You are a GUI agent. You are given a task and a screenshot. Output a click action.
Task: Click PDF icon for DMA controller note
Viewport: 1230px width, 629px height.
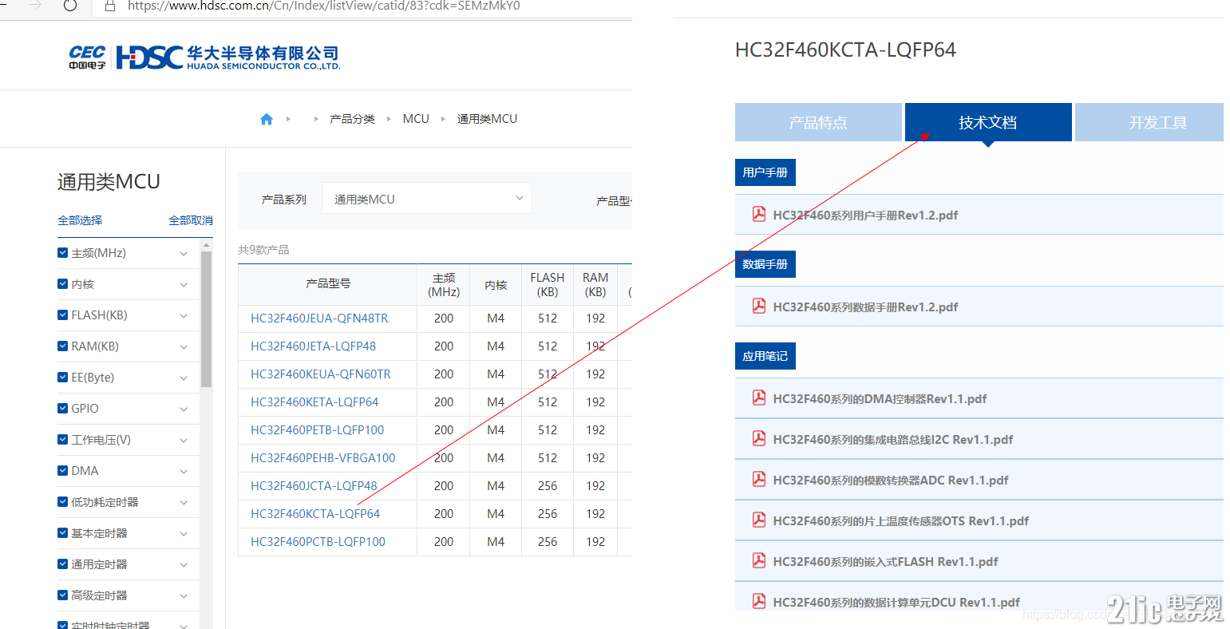[759, 398]
